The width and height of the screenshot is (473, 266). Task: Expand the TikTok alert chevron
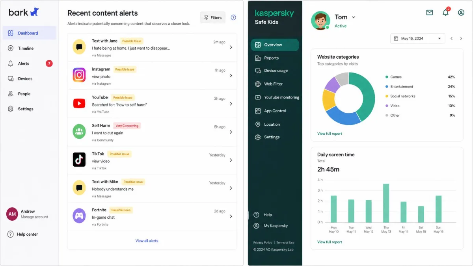click(x=231, y=160)
